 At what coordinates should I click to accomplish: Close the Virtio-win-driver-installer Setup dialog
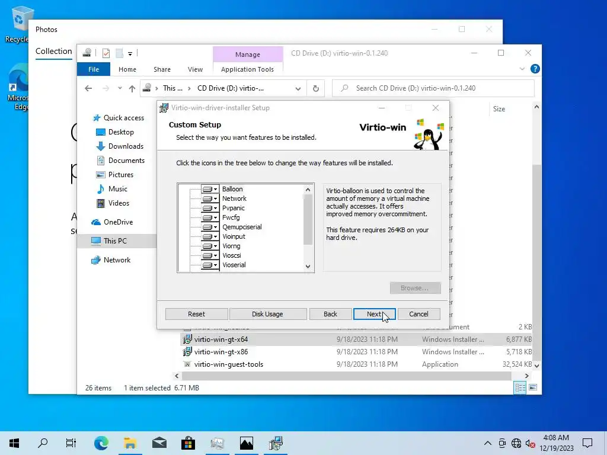[436, 108]
